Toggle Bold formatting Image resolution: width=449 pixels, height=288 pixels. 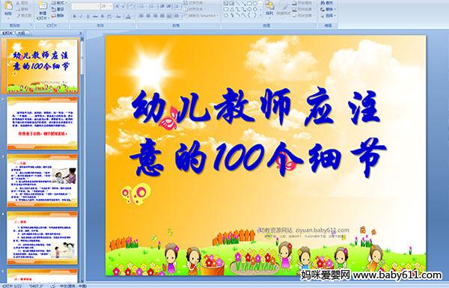click(74, 16)
